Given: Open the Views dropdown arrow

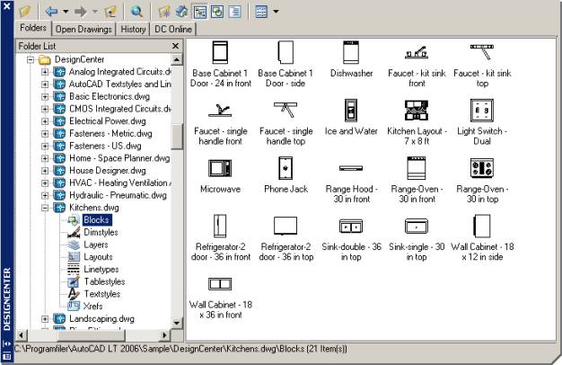Looking at the screenshot, I should (276, 12).
